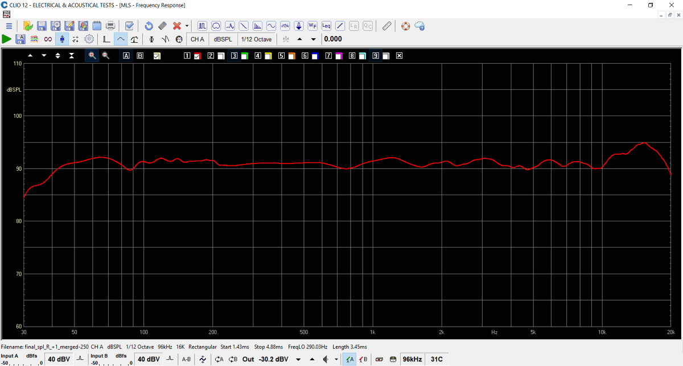Open the 1/12 Octave smoothing dropdown

[x=256, y=39]
